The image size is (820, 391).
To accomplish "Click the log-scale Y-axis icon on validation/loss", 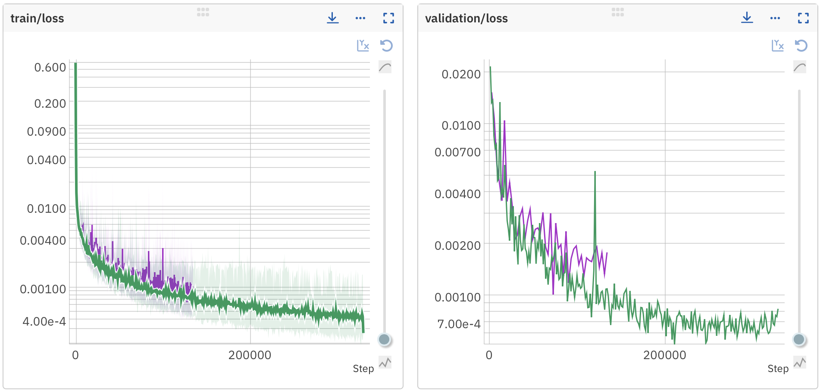I will coord(776,45).
